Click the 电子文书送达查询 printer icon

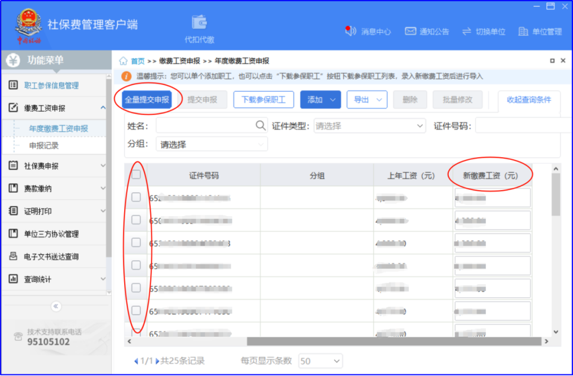(x=13, y=256)
